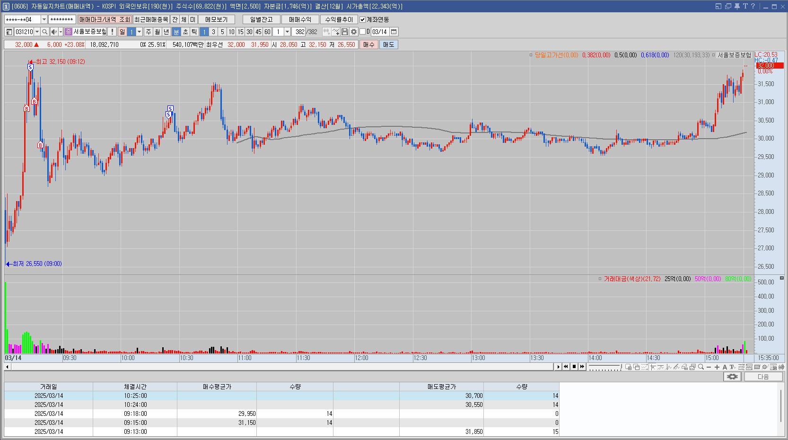Click the pin window icon in title bar

click(737, 6)
